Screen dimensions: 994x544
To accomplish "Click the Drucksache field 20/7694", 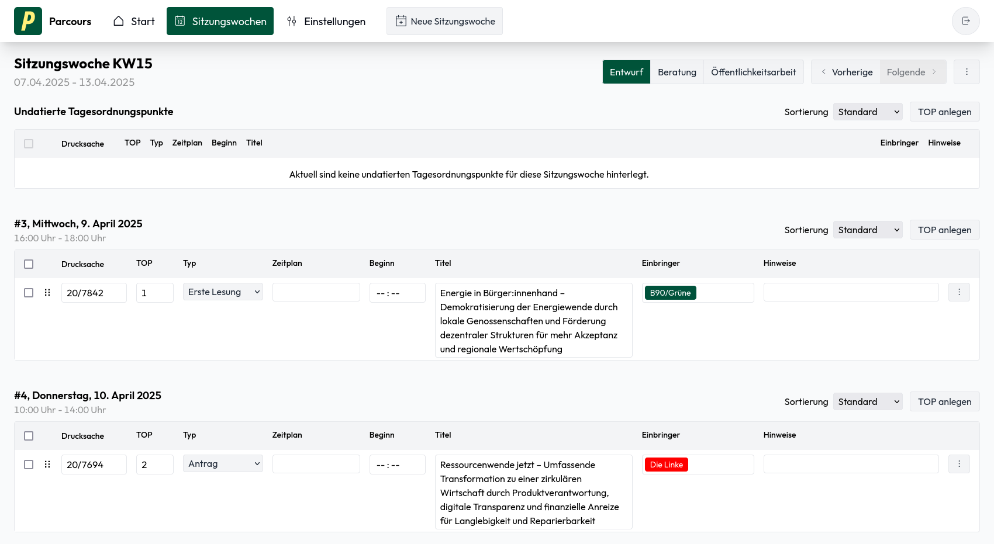I will [x=94, y=465].
